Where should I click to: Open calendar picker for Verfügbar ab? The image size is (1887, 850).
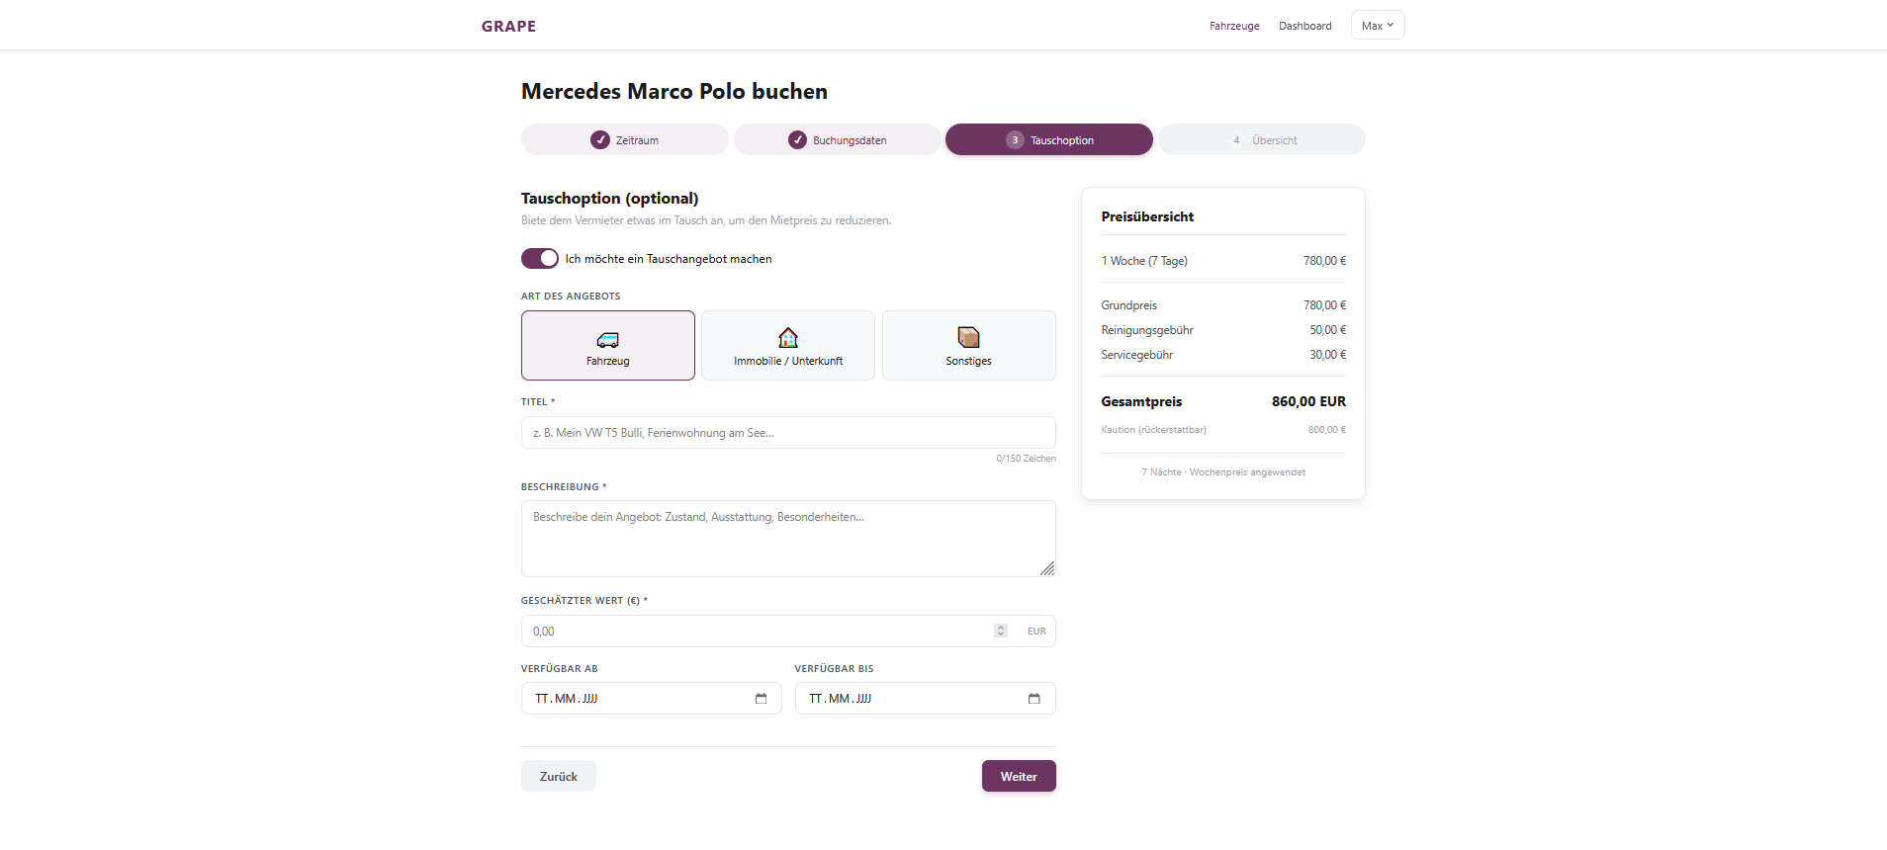[761, 699]
